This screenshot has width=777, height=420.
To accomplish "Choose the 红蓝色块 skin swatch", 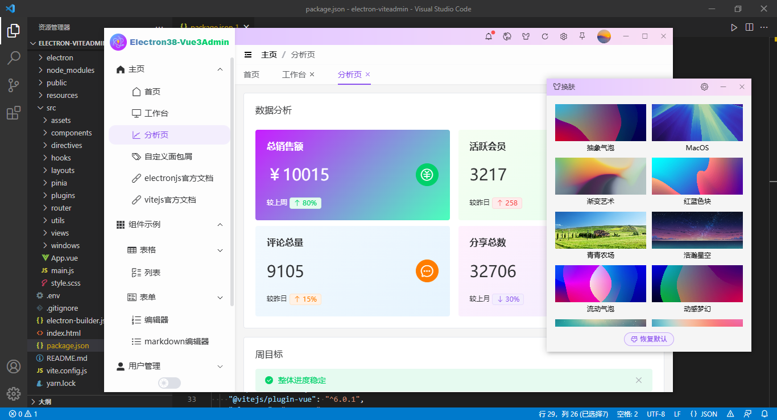I will (x=697, y=176).
